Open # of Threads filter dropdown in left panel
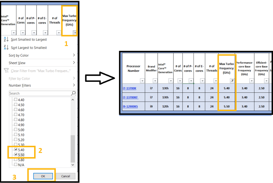Screen dimensions: 273x183 [59, 33]
